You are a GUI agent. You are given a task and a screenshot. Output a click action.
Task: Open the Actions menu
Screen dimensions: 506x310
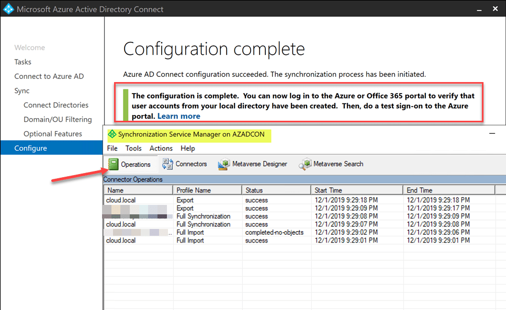(161, 148)
